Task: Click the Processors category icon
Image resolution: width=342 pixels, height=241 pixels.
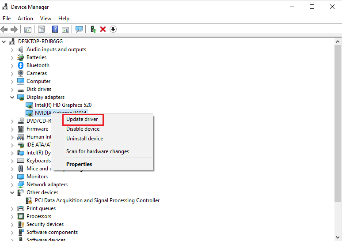Action: (21, 216)
